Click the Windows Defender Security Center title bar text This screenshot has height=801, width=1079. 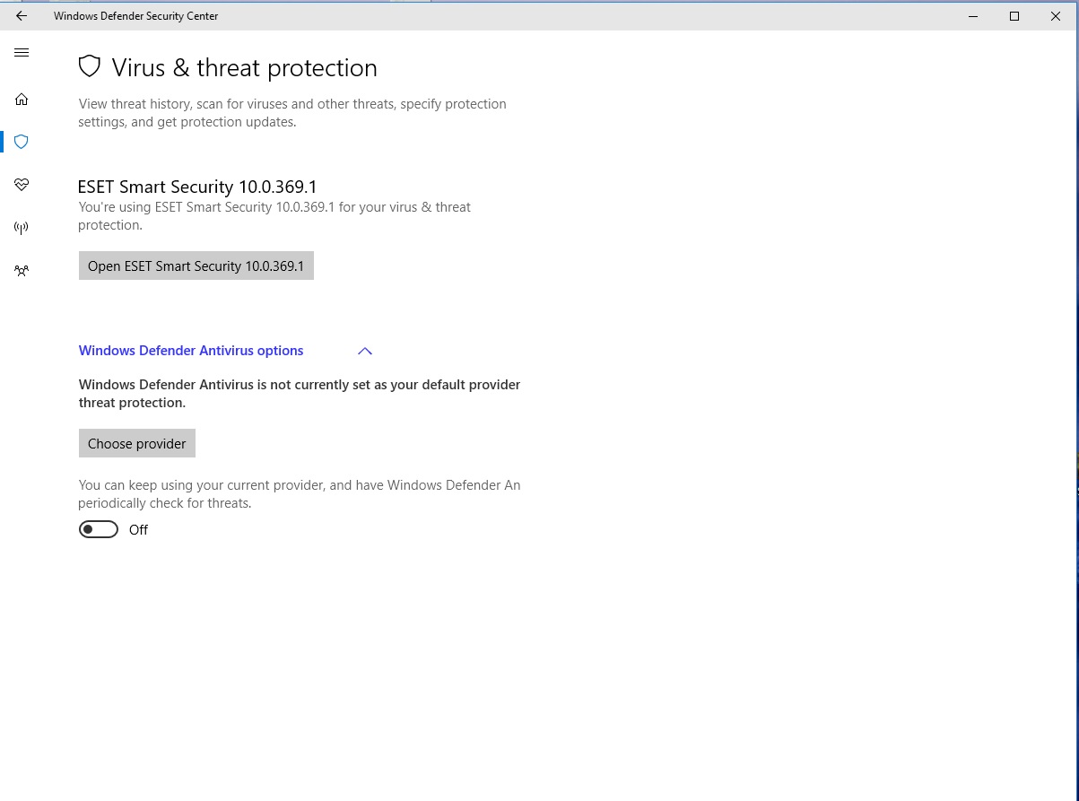coord(135,16)
